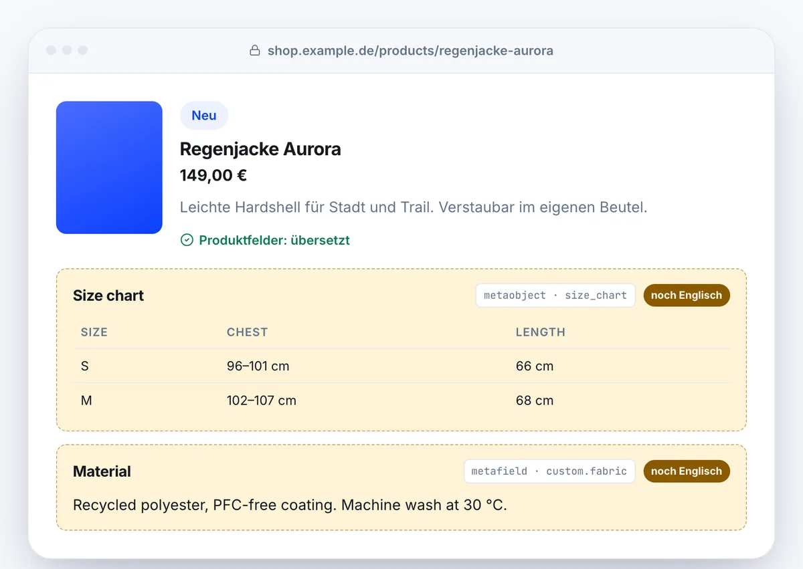
Task: Click the "Size chart" heading
Action: (108, 296)
